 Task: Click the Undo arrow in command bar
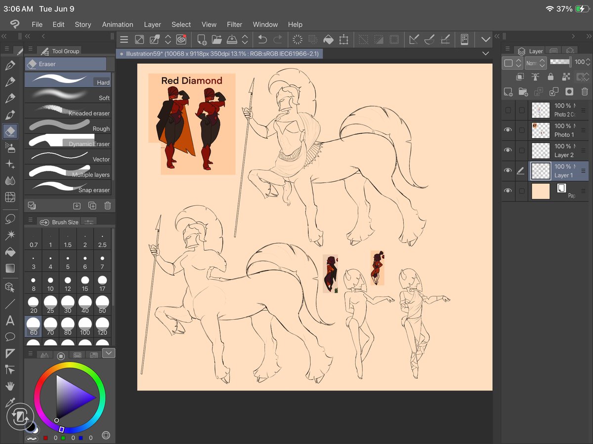click(262, 39)
